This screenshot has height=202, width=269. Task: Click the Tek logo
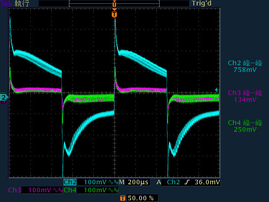[x=6, y=4]
